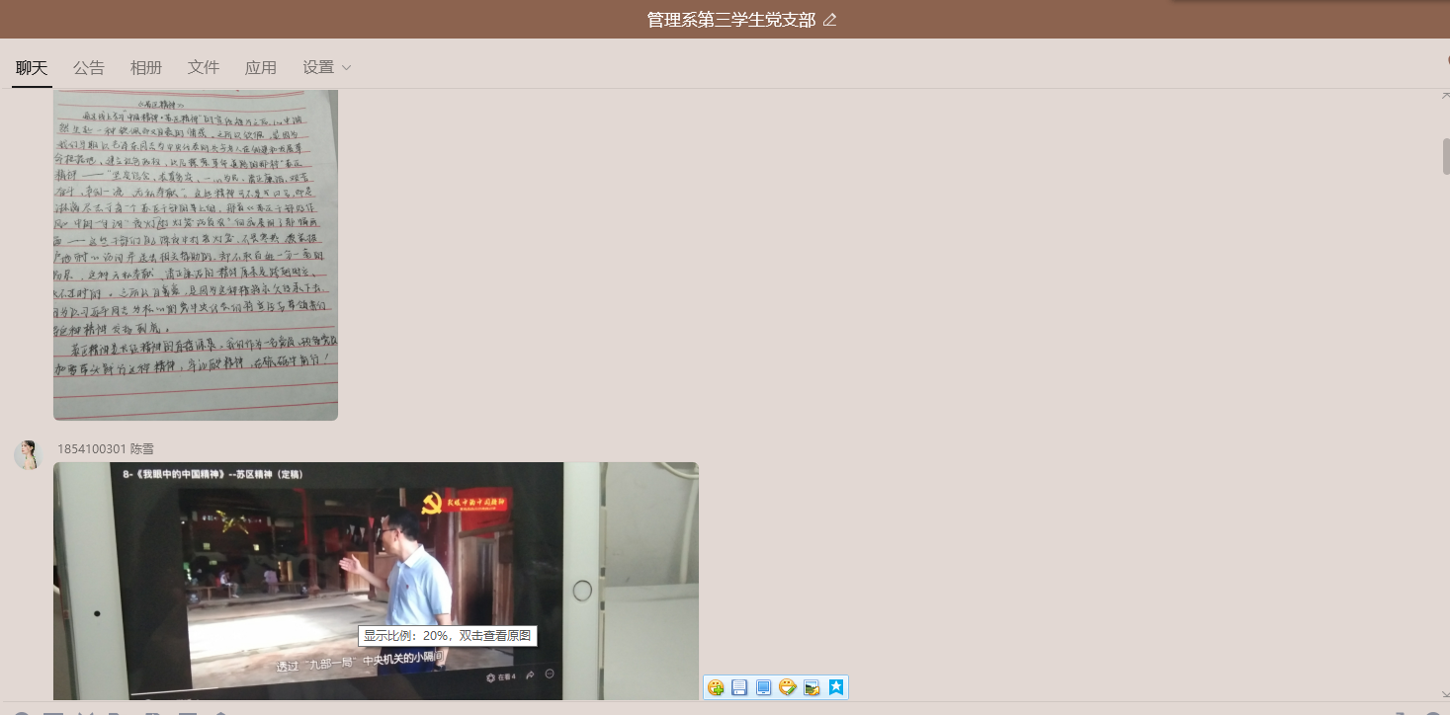Open the handwritten notes image
This screenshot has height=715, width=1450.
[196, 254]
